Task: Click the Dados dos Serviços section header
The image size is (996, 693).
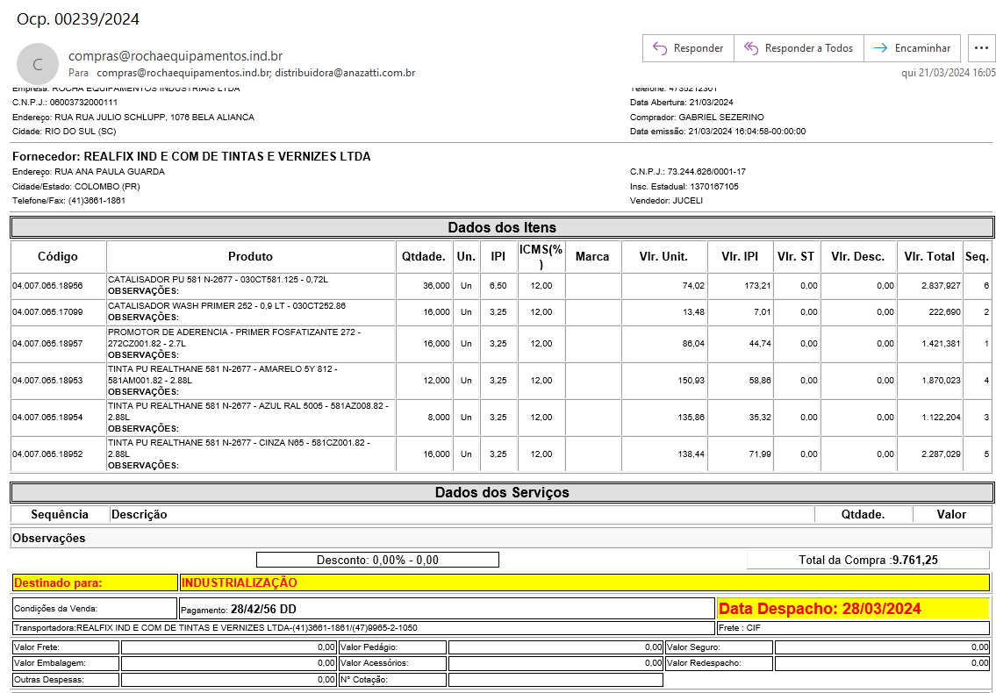Action: (x=501, y=492)
